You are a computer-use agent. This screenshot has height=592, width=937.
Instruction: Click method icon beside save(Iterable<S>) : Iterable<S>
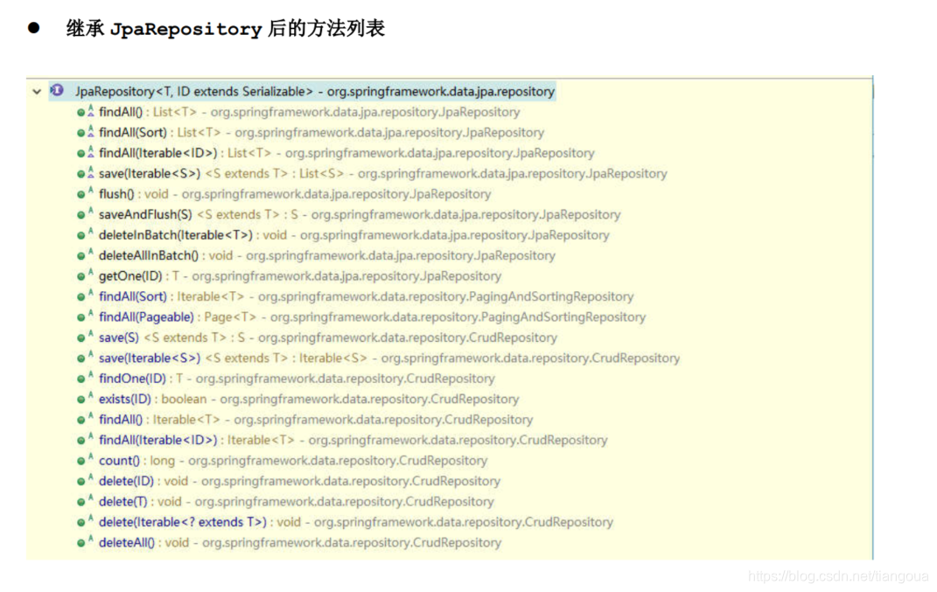coord(85,358)
